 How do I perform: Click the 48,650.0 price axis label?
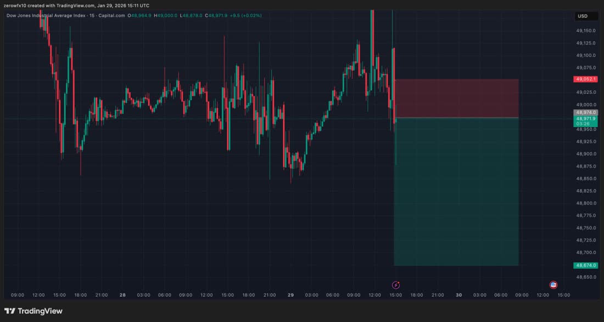point(585,277)
